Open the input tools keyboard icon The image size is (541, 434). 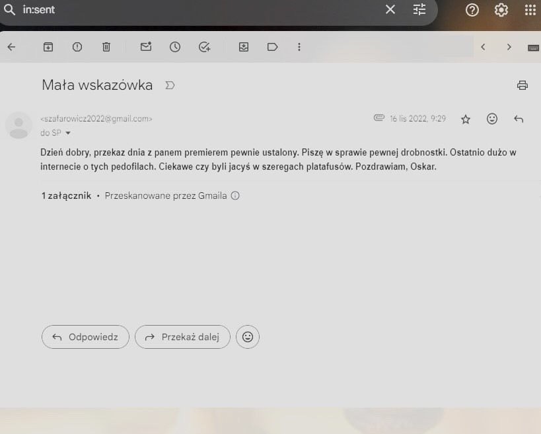pos(534,48)
